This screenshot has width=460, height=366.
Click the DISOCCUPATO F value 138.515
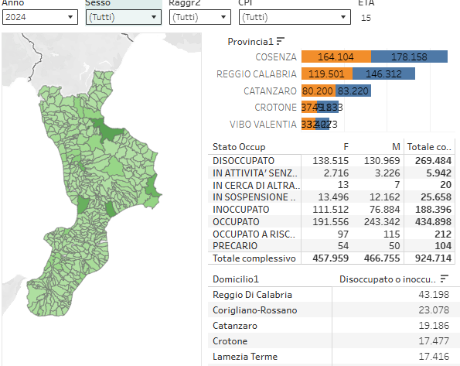[331, 161]
